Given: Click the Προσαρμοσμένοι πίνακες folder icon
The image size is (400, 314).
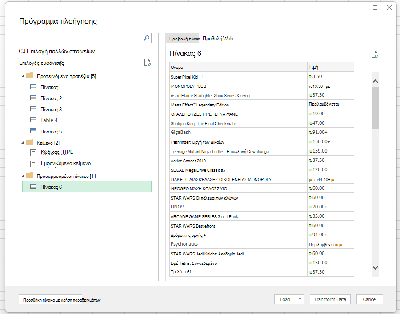Looking at the screenshot, I should (x=30, y=175).
